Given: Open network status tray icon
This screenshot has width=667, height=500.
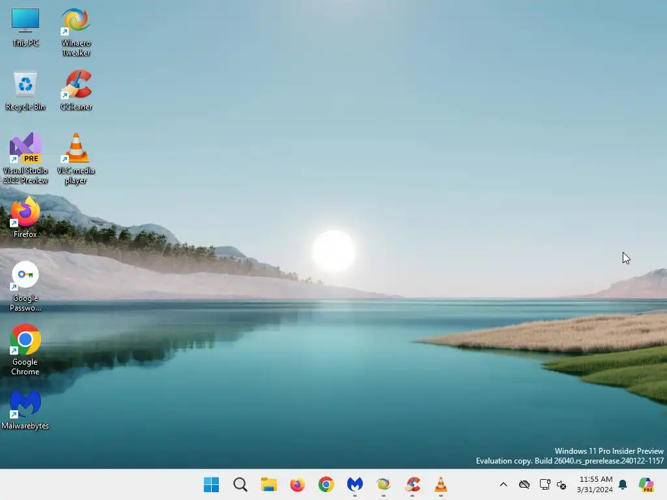Looking at the screenshot, I should point(545,484).
